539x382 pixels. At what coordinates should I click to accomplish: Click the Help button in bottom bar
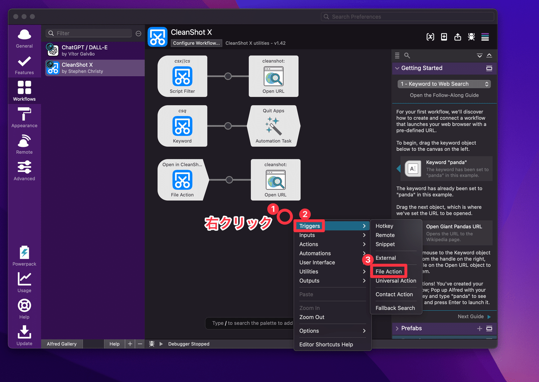pos(115,344)
